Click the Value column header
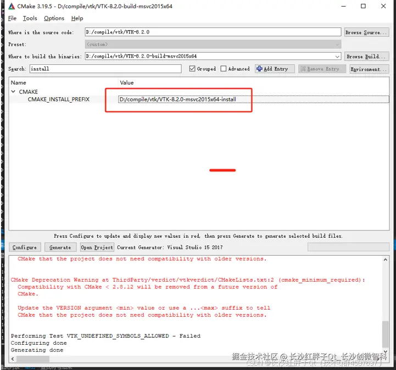This screenshot has width=396, height=370. [127, 82]
